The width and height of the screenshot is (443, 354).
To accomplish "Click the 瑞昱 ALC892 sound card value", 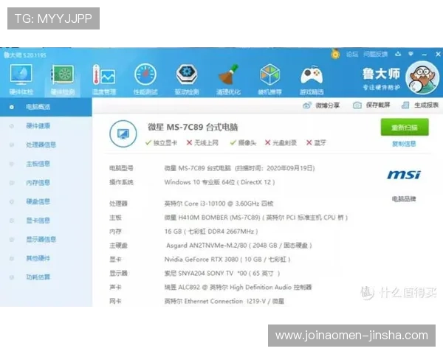I will coord(238,288).
